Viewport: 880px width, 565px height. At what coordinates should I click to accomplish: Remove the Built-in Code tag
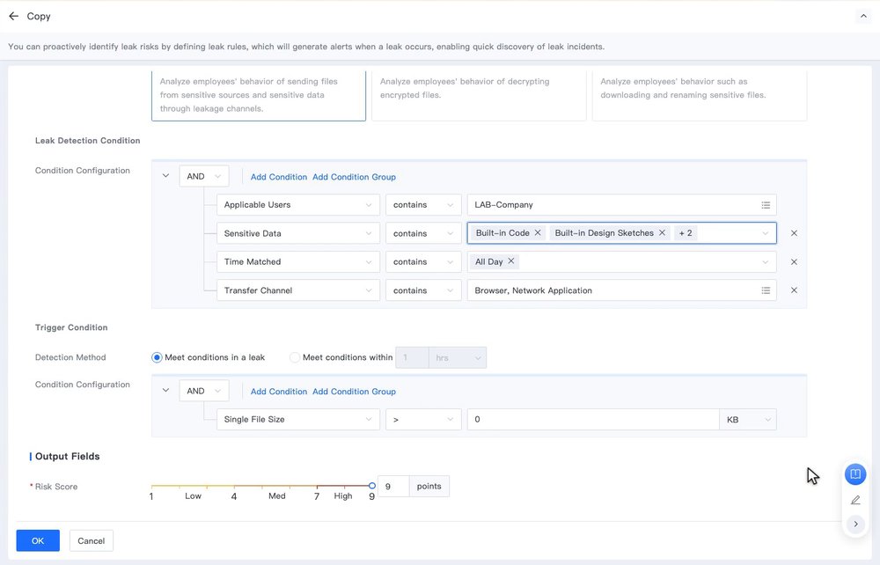coord(538,233)
